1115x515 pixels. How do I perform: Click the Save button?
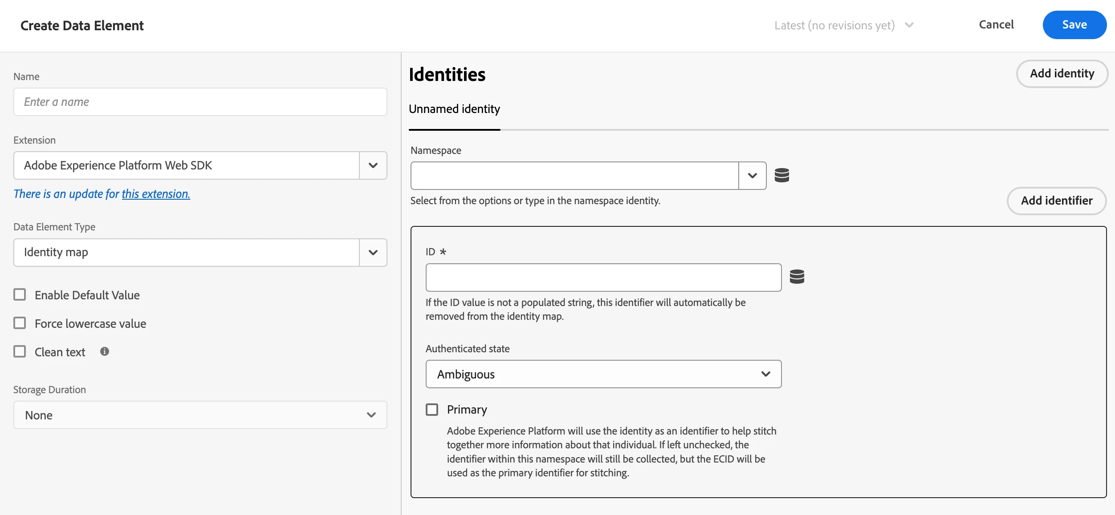click(x=1074, y=25)
